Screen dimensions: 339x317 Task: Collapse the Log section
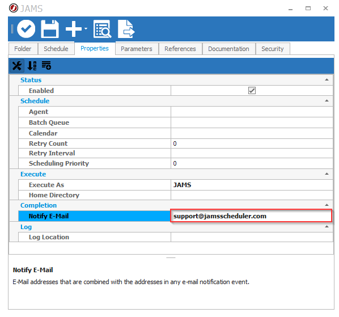coord(327,227)
